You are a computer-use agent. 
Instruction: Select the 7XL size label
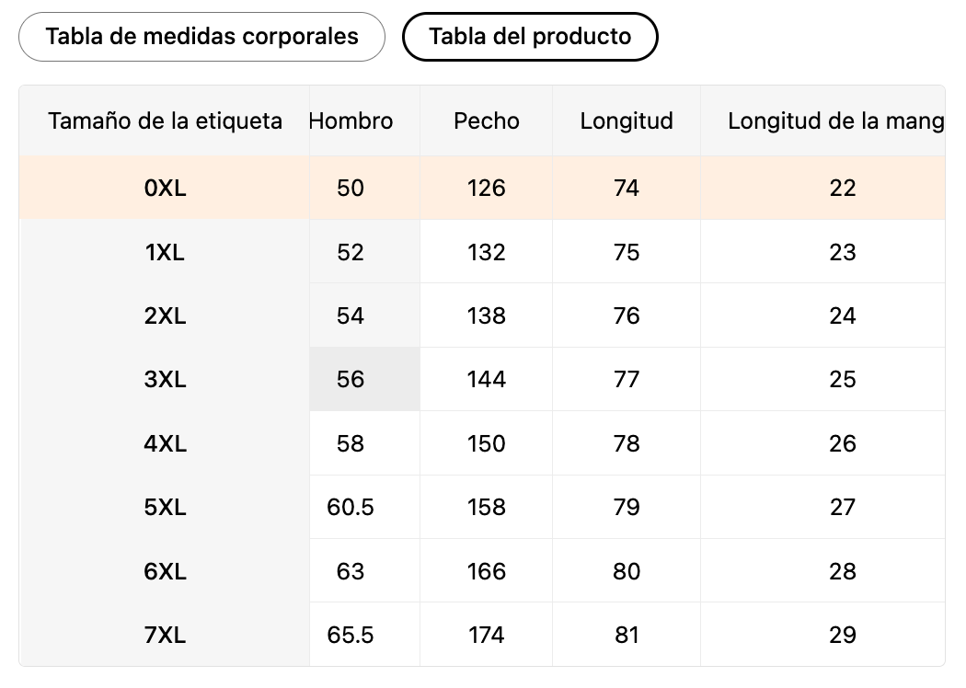(166, 635)
